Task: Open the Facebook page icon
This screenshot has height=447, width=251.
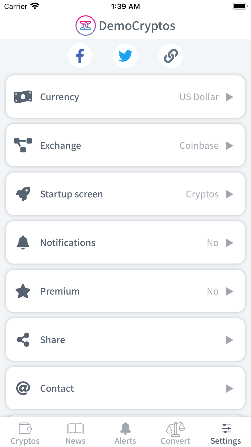Action: tap(80, 56)
